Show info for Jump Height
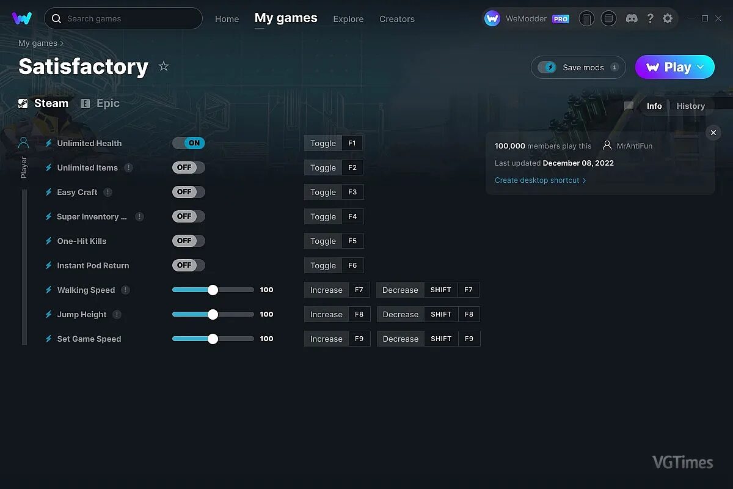The height and width of the screenshot is (489, 733). tap(117, 314)
